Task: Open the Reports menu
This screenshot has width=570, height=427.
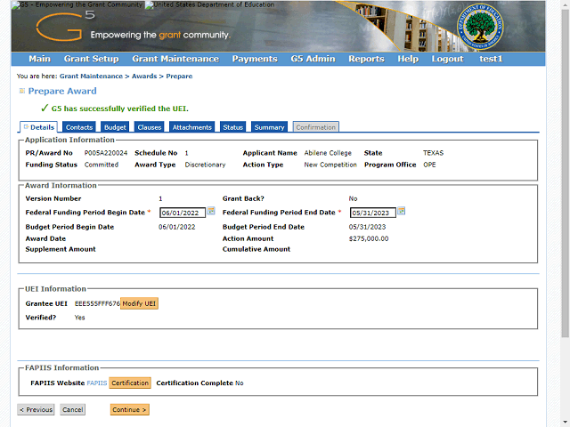Action: coord(366,59)
